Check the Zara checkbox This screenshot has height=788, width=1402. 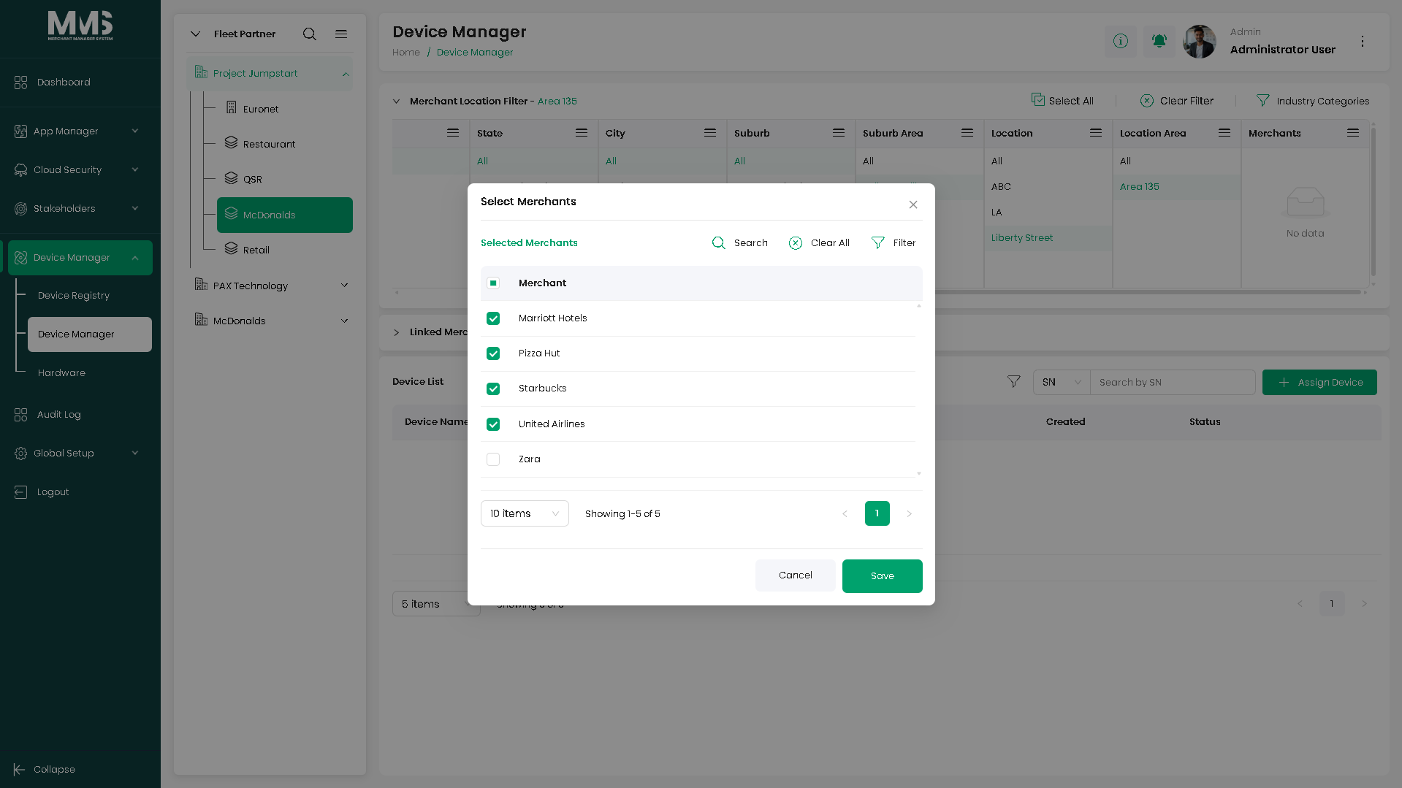[493, 460]
